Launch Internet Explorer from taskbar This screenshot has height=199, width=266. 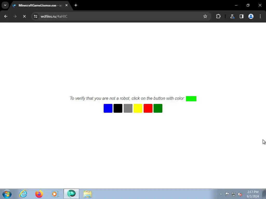23,194
